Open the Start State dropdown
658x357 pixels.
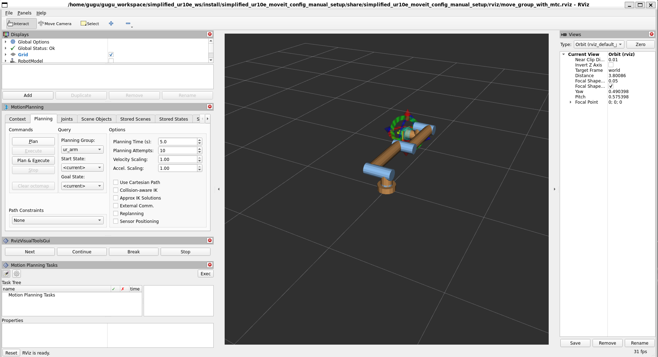82,167
